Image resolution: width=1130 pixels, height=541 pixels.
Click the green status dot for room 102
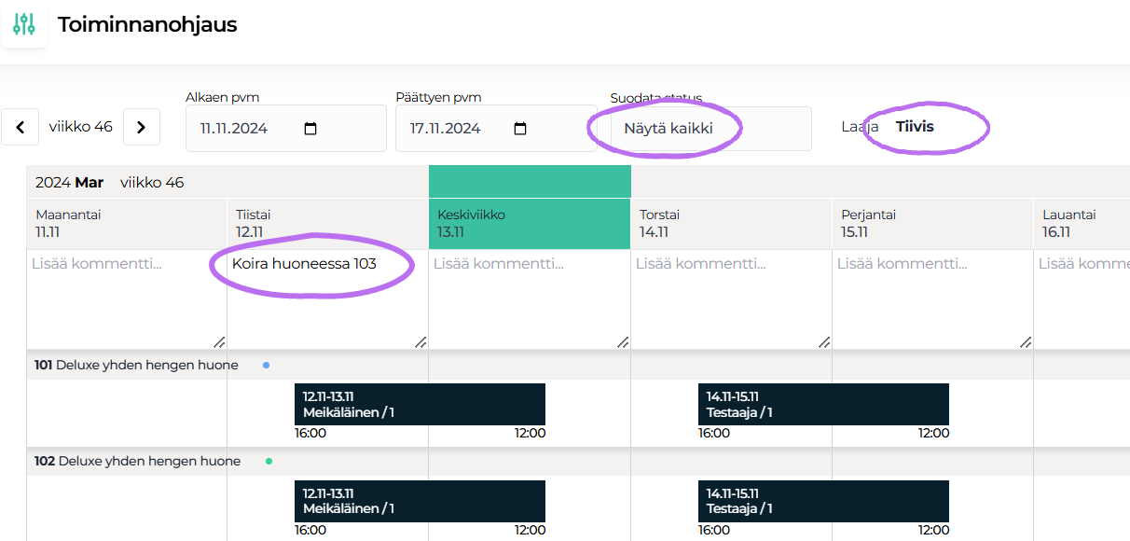pyautogui.click(x=269, y=461)
